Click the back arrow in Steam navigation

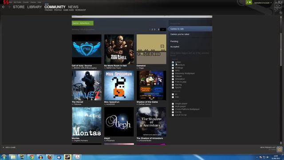coord(4,7)
